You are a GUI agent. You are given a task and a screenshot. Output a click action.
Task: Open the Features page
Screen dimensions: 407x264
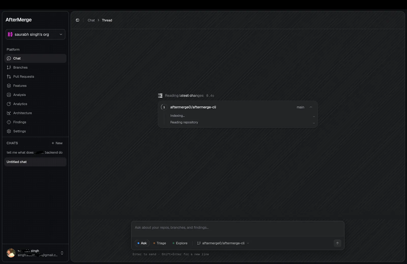35,86
